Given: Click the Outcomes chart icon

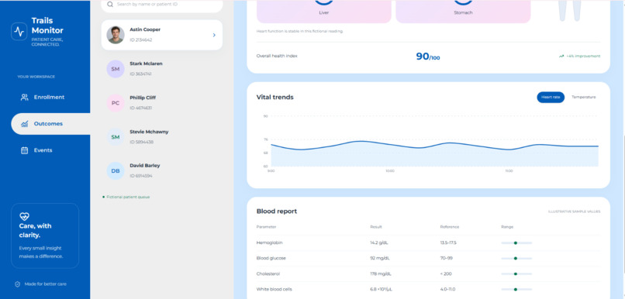Looking at the screenshot, I should click(24, 124).
